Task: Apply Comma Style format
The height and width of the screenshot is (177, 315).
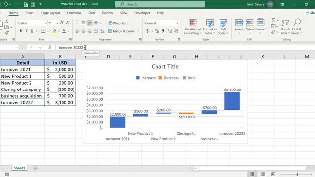Action: tap(163, 31)
